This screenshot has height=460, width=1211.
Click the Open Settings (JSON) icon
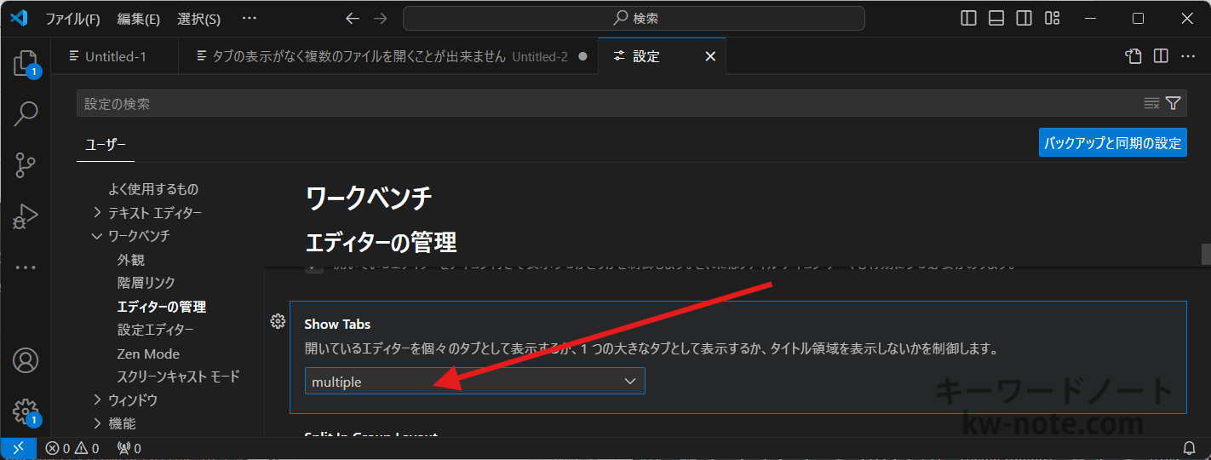click(1133, 56)
